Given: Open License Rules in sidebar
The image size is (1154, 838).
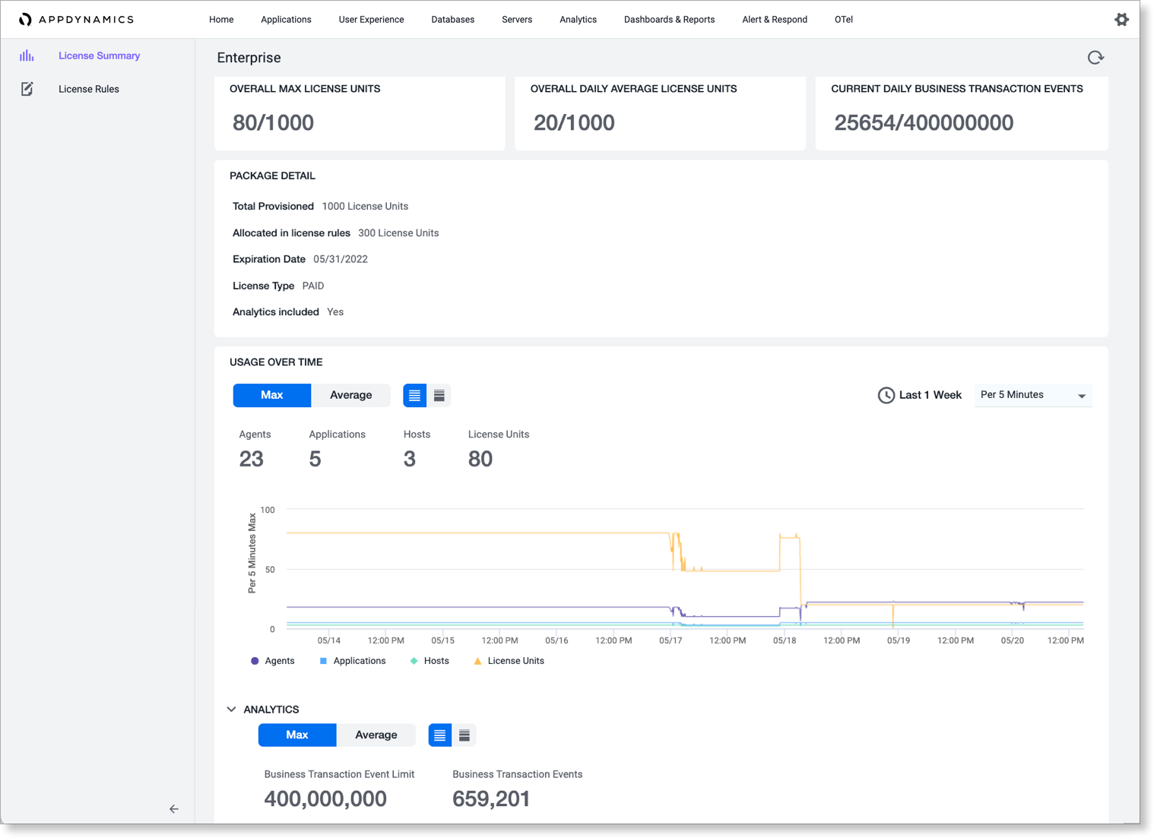Looking at the screenshot, I should pyautogui.click(x=89, y=89).
